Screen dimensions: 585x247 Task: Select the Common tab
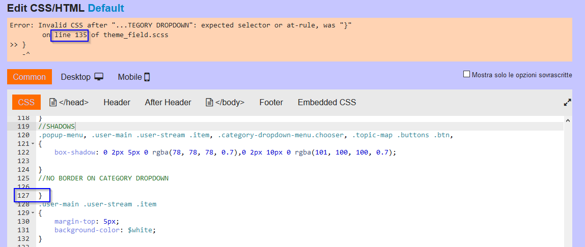[30, 77]
